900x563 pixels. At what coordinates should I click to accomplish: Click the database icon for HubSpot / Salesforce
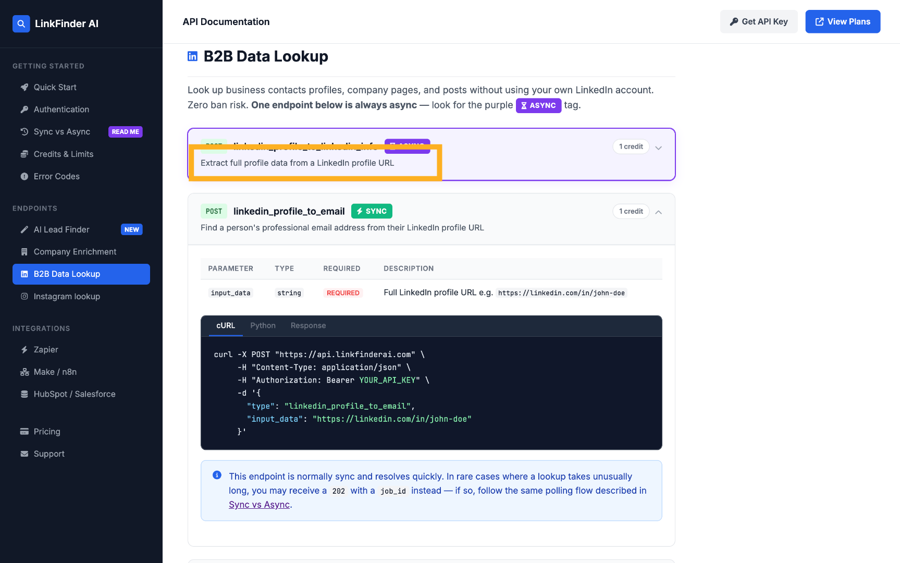point(24,395)
